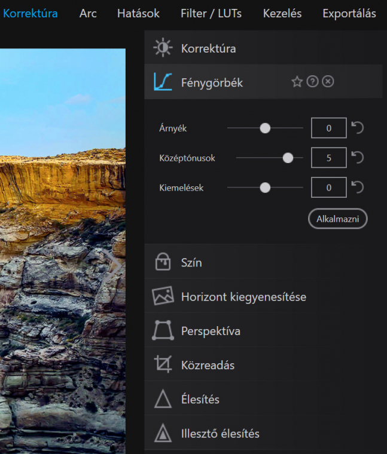Click the Korrektúra sun icon in the panel
Image resolution: width=387 pixels, height=454 pixels.
[163, 47]
